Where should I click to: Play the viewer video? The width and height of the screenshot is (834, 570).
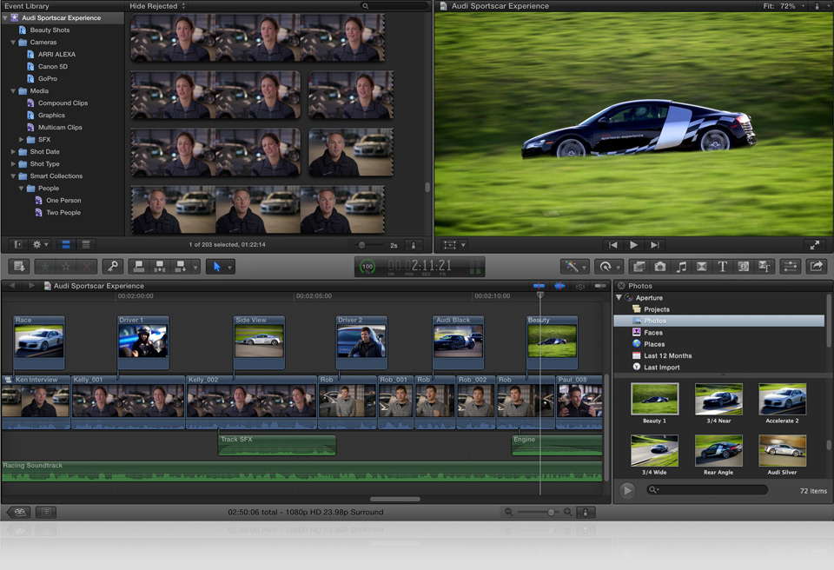(633, 245)
